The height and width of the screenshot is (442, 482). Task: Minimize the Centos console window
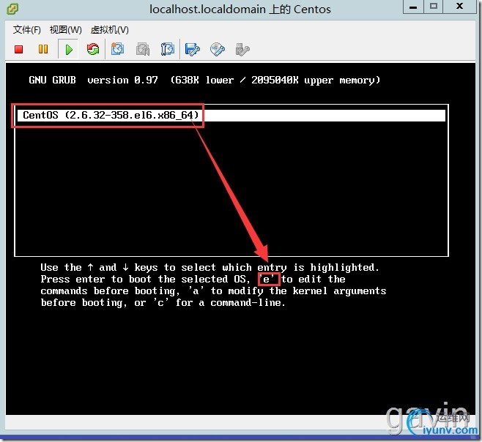[x=413, y=7]
